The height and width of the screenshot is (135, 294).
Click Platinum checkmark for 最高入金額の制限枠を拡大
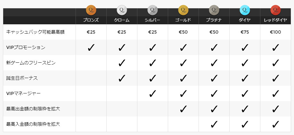(x=214, y=124)
